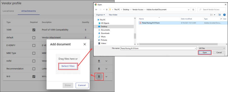Click Desktop in the breadcrumb path
This screenshot has height=92, width=228.
(x=126, y=10)
